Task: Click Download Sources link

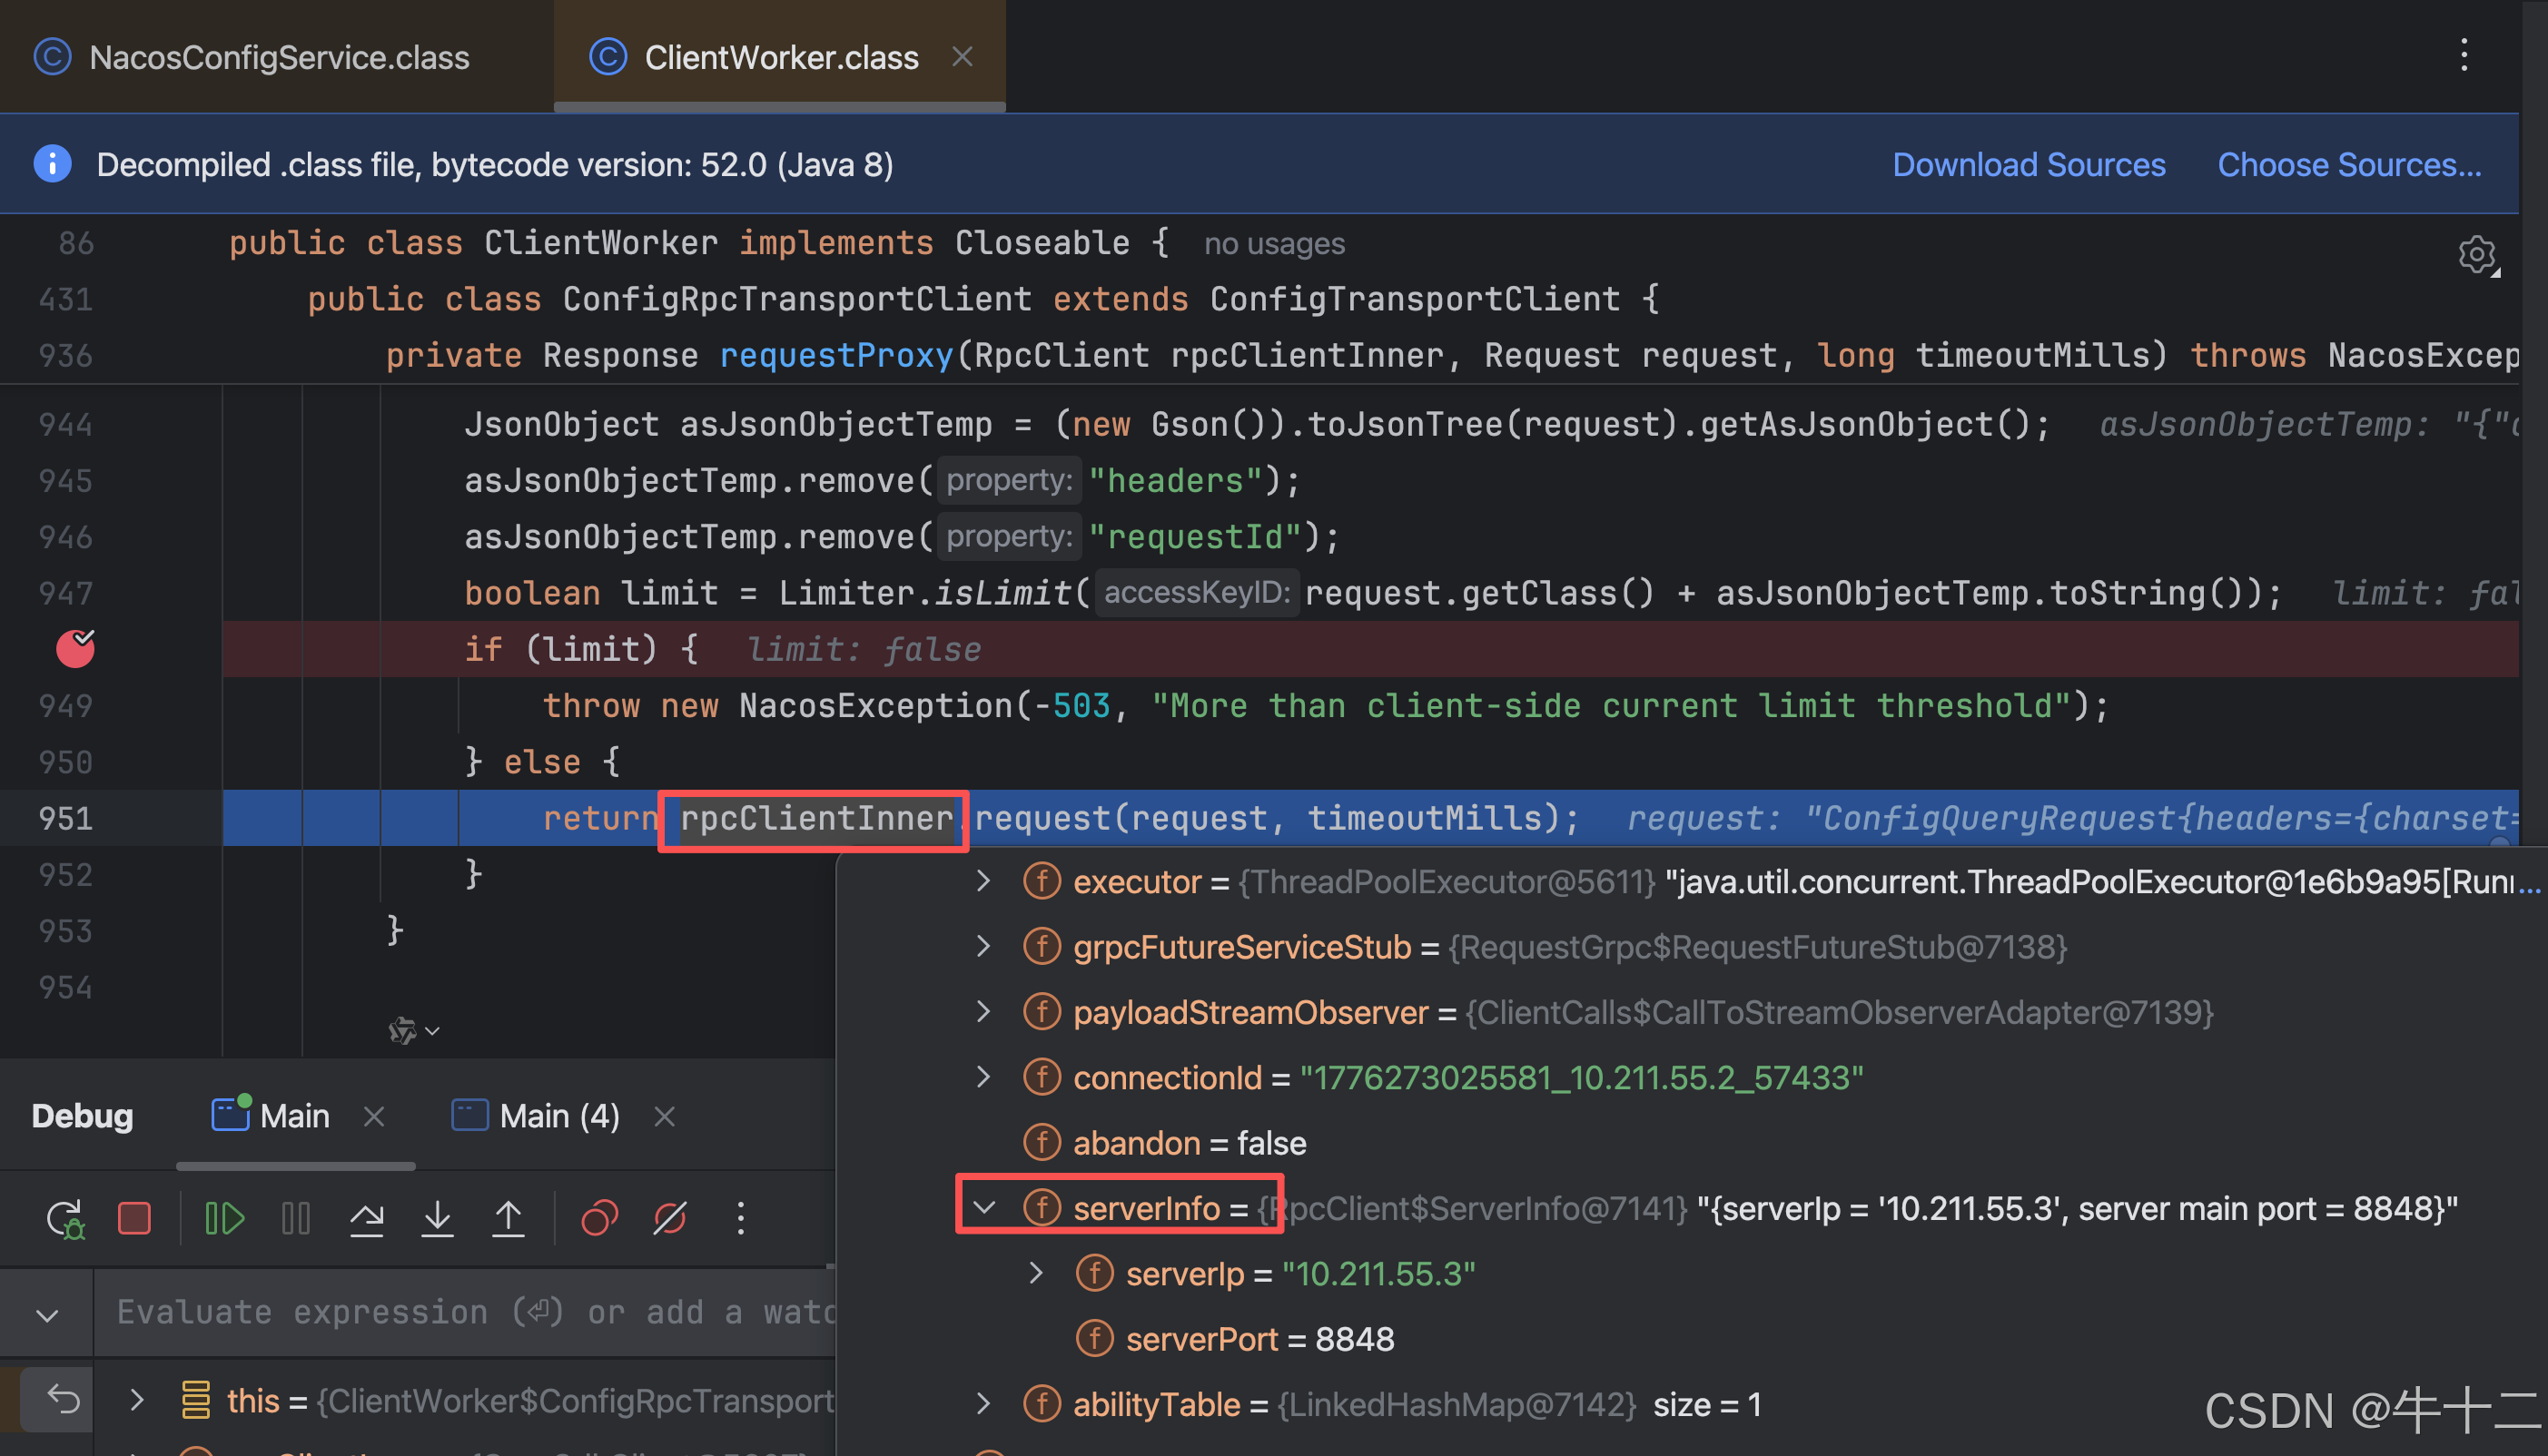Action: pos(2028,164)
